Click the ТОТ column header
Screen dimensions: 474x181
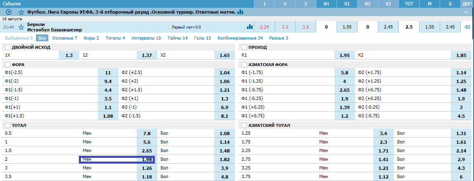click(409, 4)
